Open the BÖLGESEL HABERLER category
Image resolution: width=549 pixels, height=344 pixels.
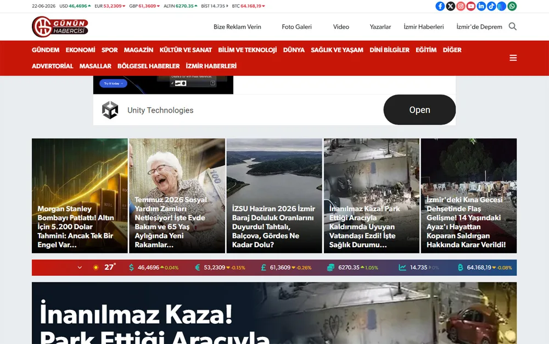(x=148, y=66)
